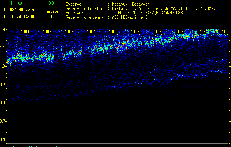Click the 1405 time marker
The image size is (231, 147).
pyautogui.click(x=113, y=31)
